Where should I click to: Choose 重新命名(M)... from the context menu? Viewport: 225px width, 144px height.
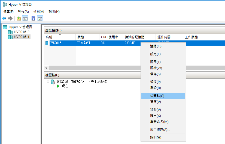point(163,122)
